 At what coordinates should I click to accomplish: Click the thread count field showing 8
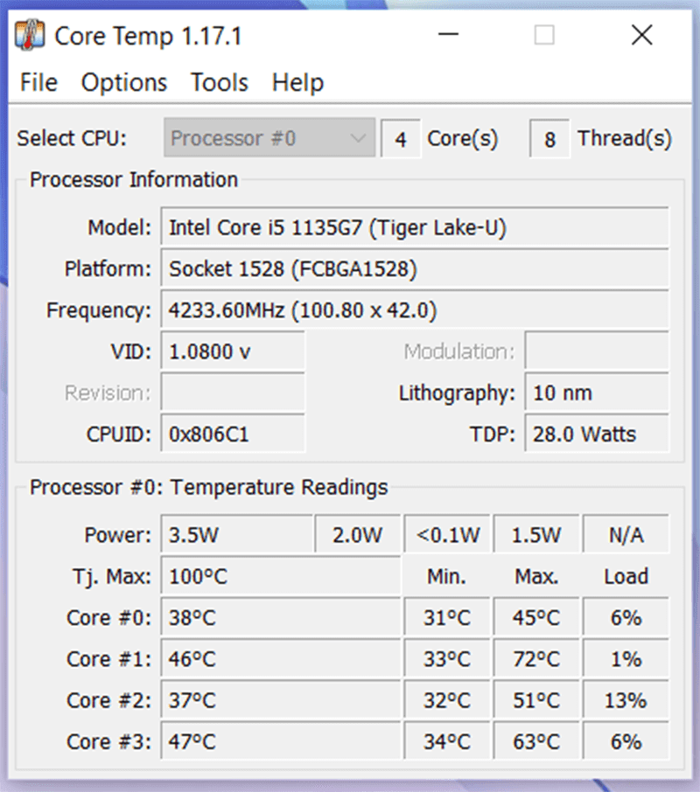click(549, 139)
